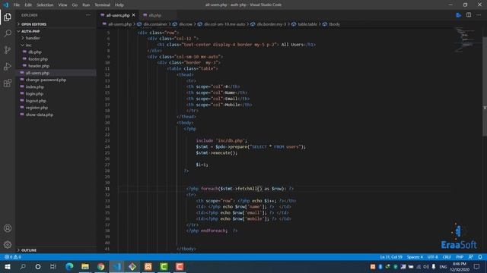Image resolution: width=487 pixels, height=273 pixels.
Task: Open XAMPP icon on taskbar
Action: 148,266
